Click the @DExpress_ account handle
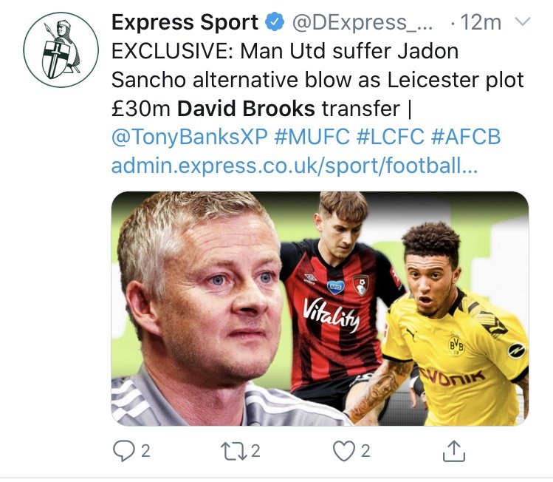Screen dimensions: 553x482 pos(363,23)
